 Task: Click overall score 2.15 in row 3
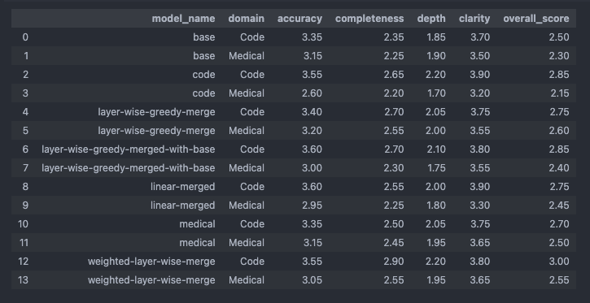click(560, 93)
